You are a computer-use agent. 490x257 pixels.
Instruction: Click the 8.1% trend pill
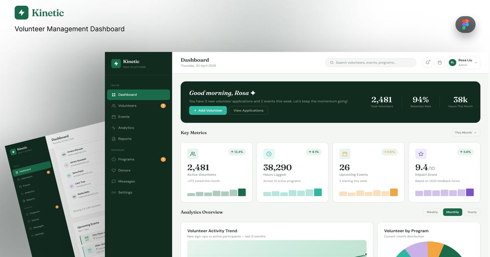(x=314, y=152)
